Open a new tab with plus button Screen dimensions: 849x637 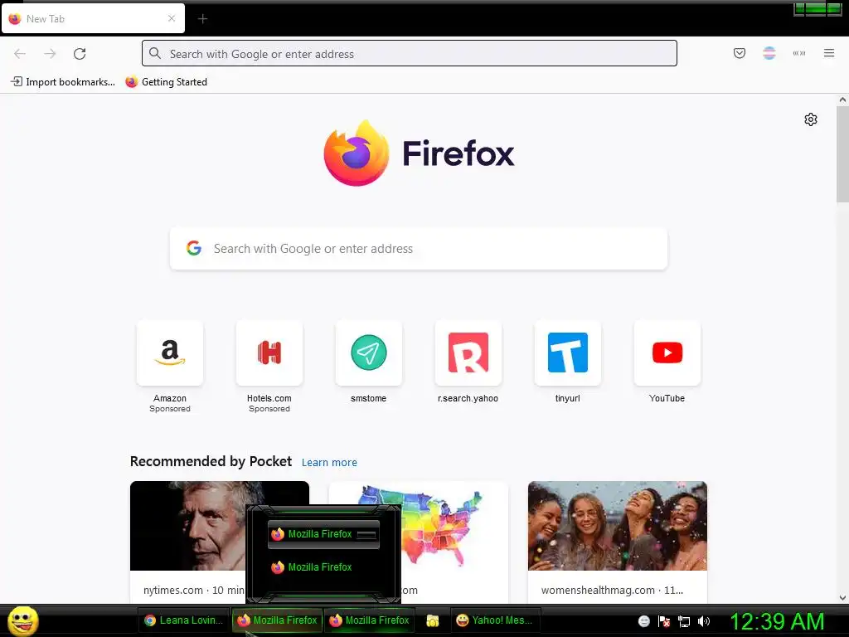pos(202,19)
